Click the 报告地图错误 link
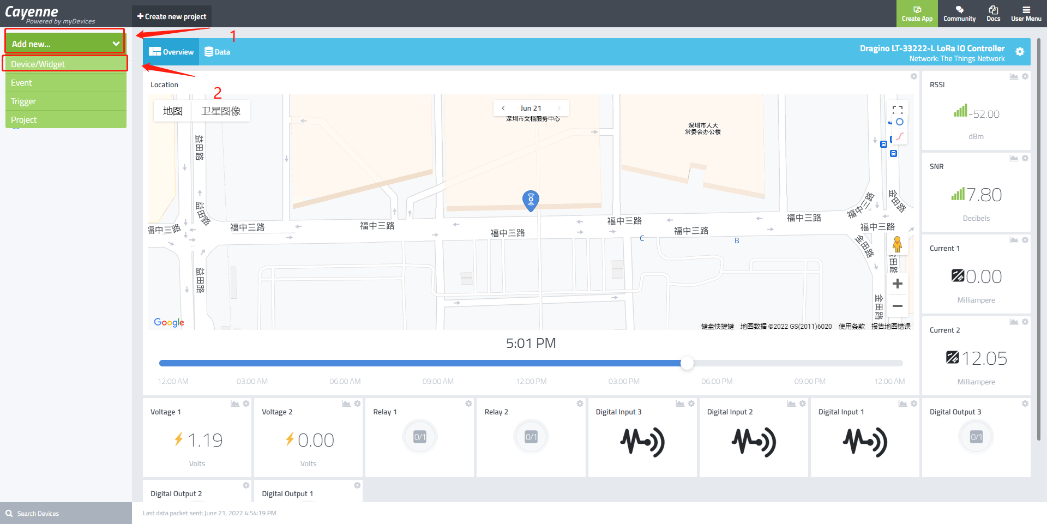The height and width of the screenshot is (524, 1047). coord(891,327)
